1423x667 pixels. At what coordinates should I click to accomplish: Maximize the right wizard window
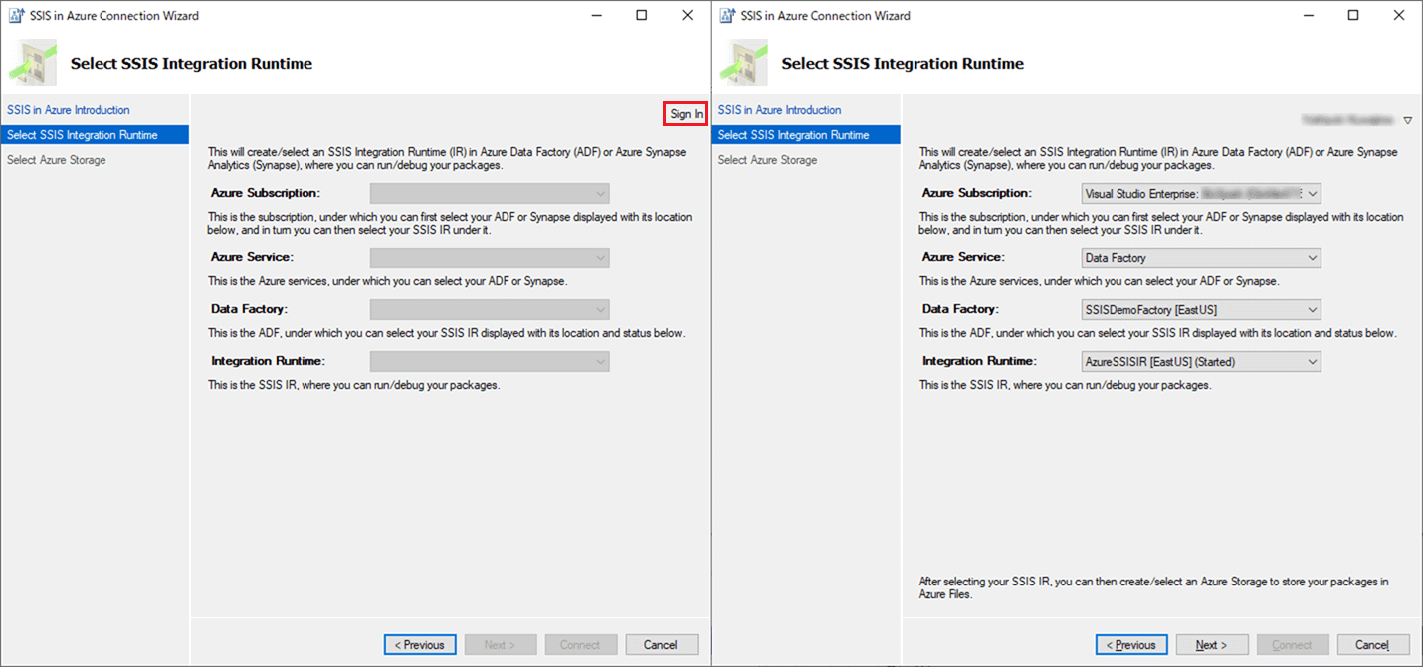click(1353, 15)
